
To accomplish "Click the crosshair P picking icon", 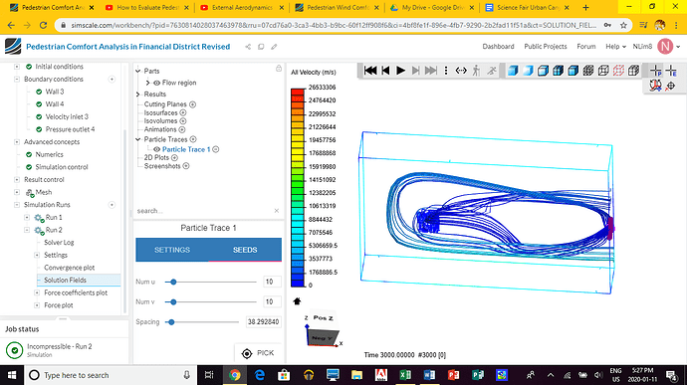I will tap(656, 71).
